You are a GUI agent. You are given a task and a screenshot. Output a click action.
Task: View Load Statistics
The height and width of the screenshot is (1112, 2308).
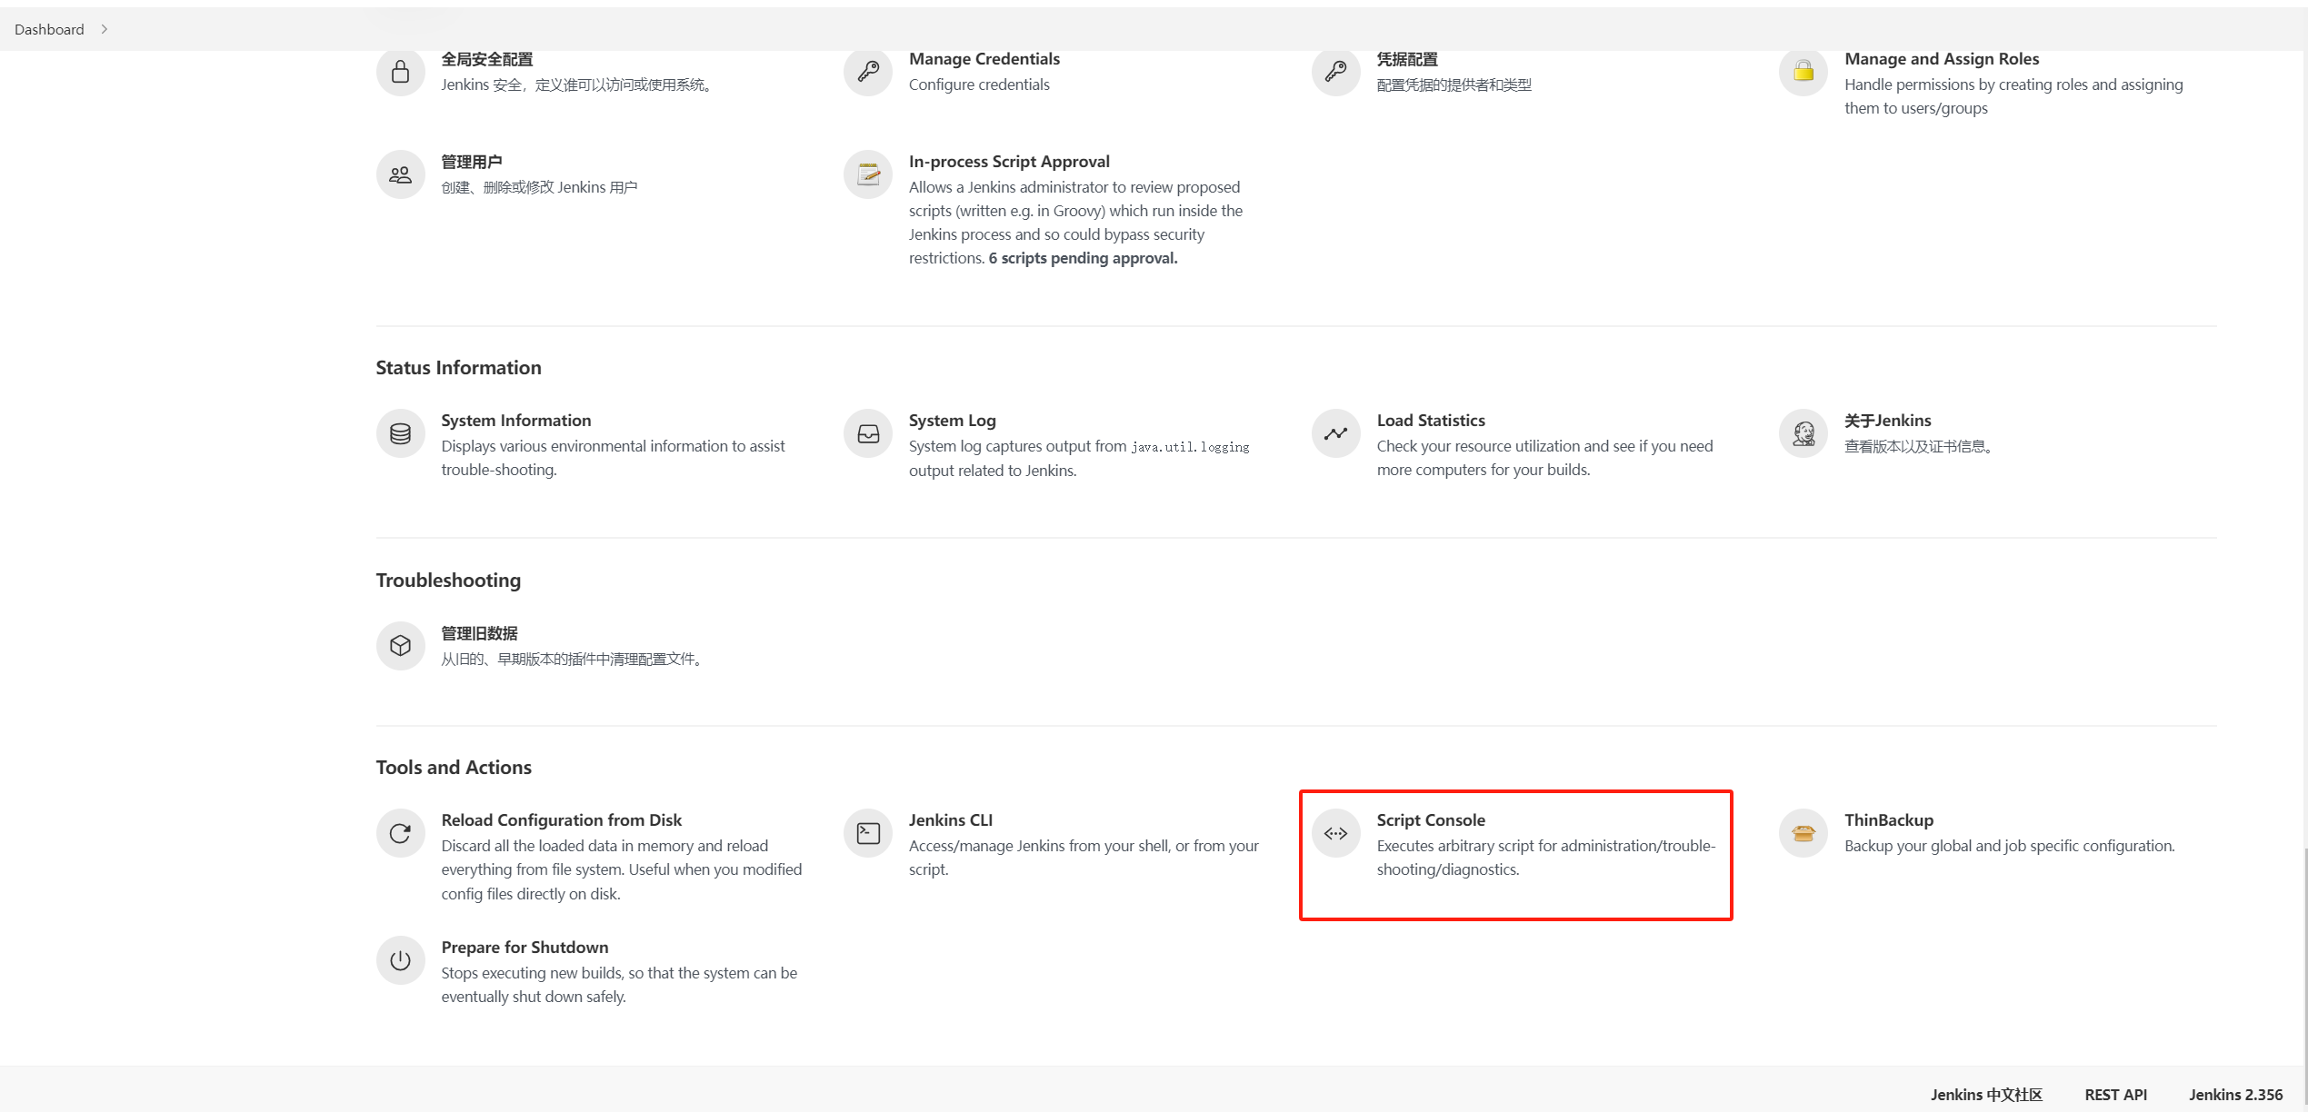coord(1431,421)
